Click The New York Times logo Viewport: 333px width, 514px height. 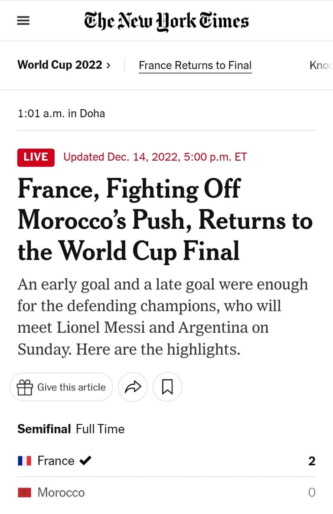coord(166,21)
